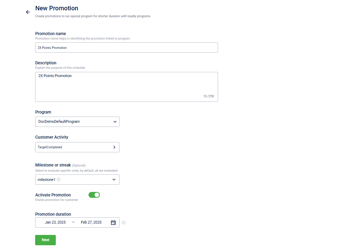Screen dimensions: 340x248
Task: Select the Jan 23, 2025 start date
Action: click(x=55, y=223)
